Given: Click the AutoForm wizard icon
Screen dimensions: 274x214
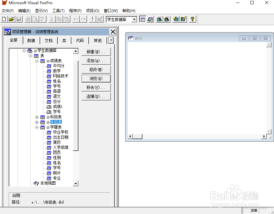Looking at the screenshot, I should 176,19.
